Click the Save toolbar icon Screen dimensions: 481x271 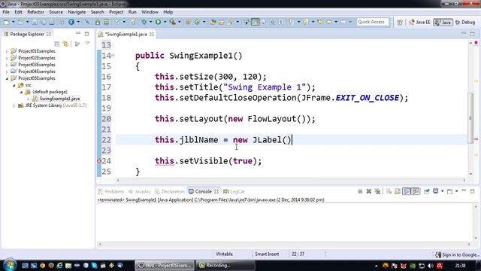point(35,22)
